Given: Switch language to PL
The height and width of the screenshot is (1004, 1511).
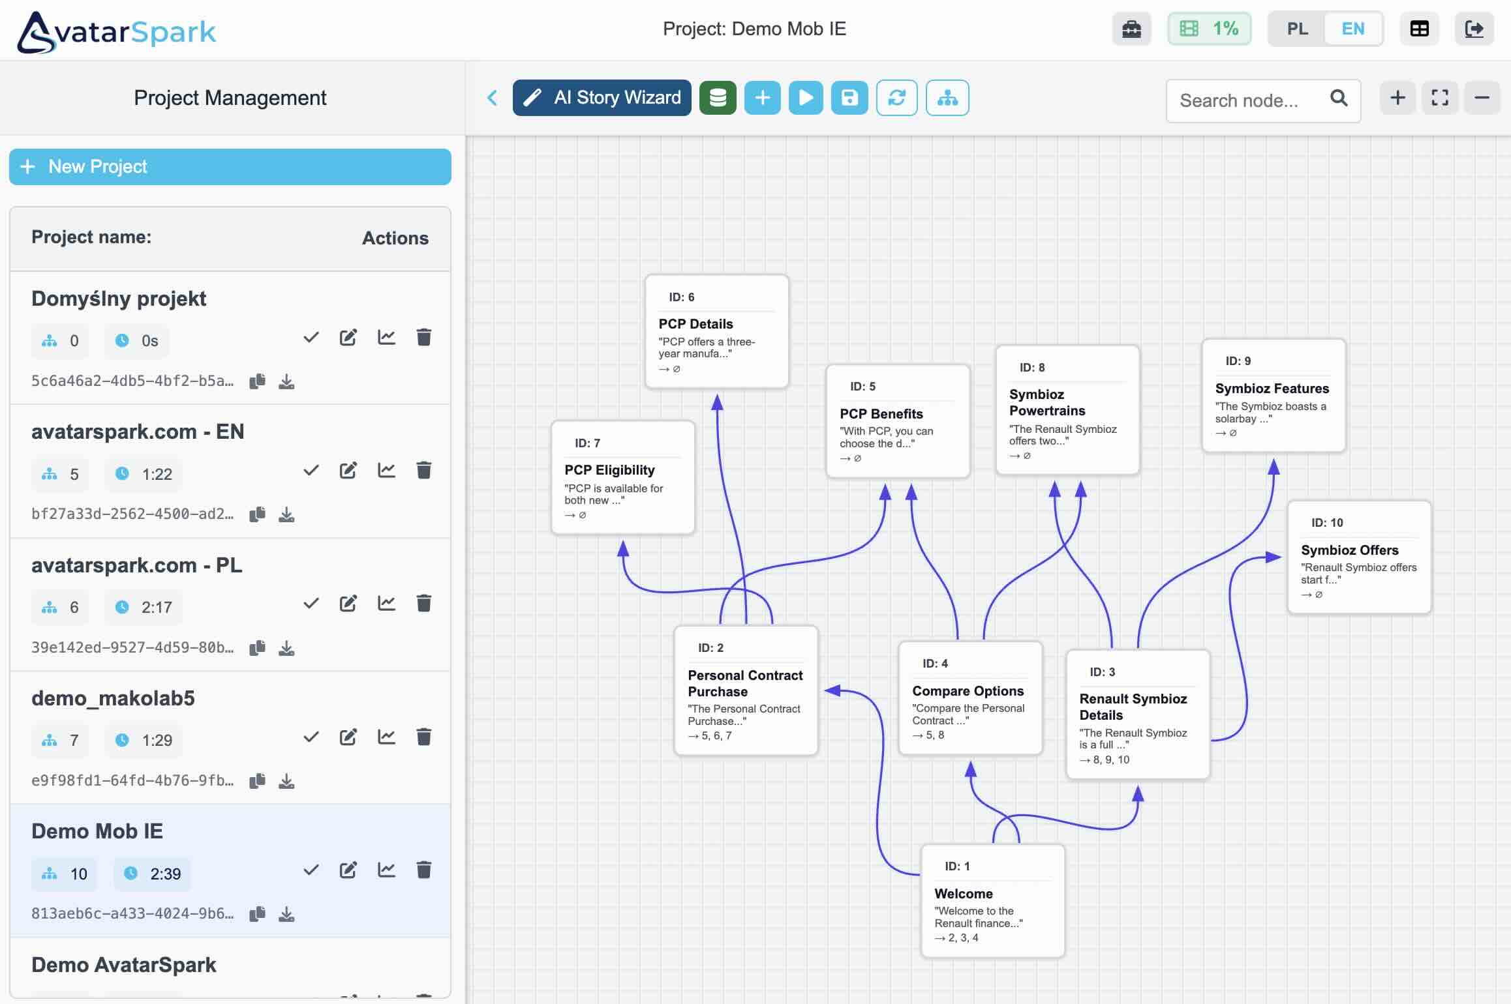Looking at the screenshot, I should click(1297, 29).
